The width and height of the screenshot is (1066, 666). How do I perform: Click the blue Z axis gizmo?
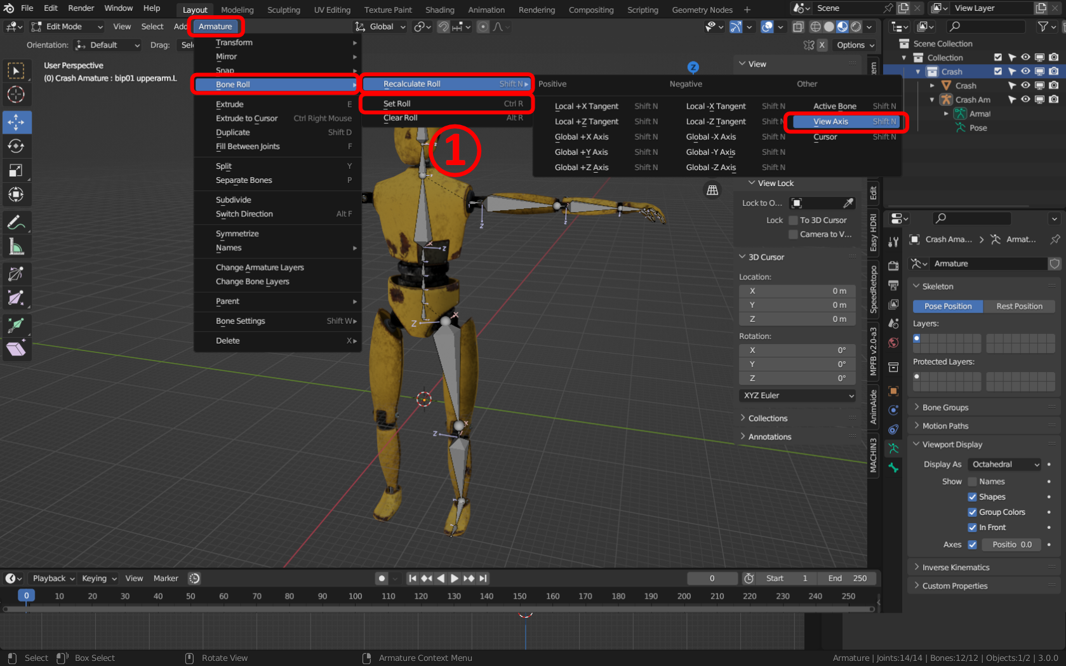[693, 67]
